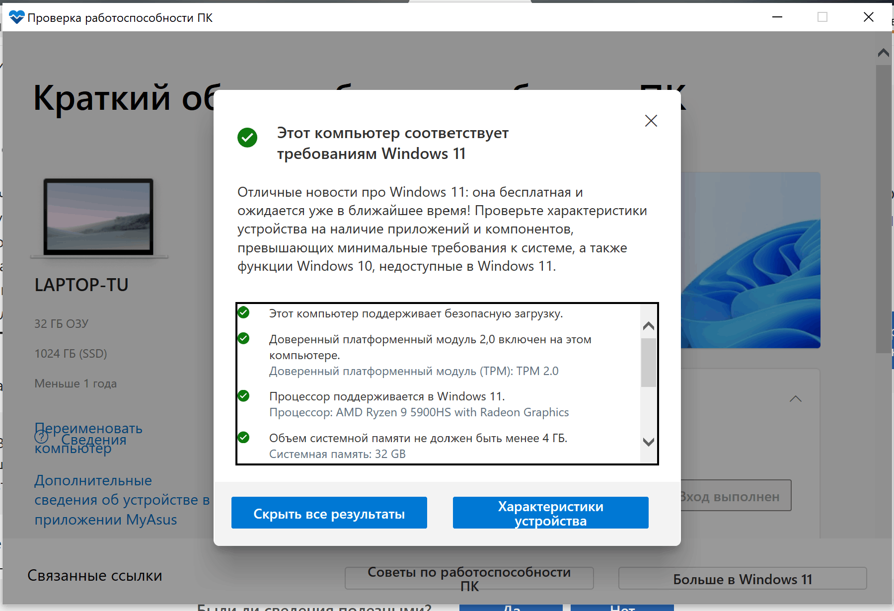Screen dimensions: 894x611
Task: Click the checkmark beside the TPM 2.0 result
Action: point(243,338)
